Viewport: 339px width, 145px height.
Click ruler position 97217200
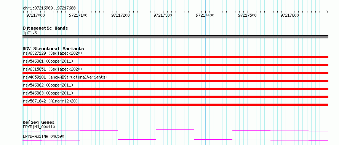[120, 15]
